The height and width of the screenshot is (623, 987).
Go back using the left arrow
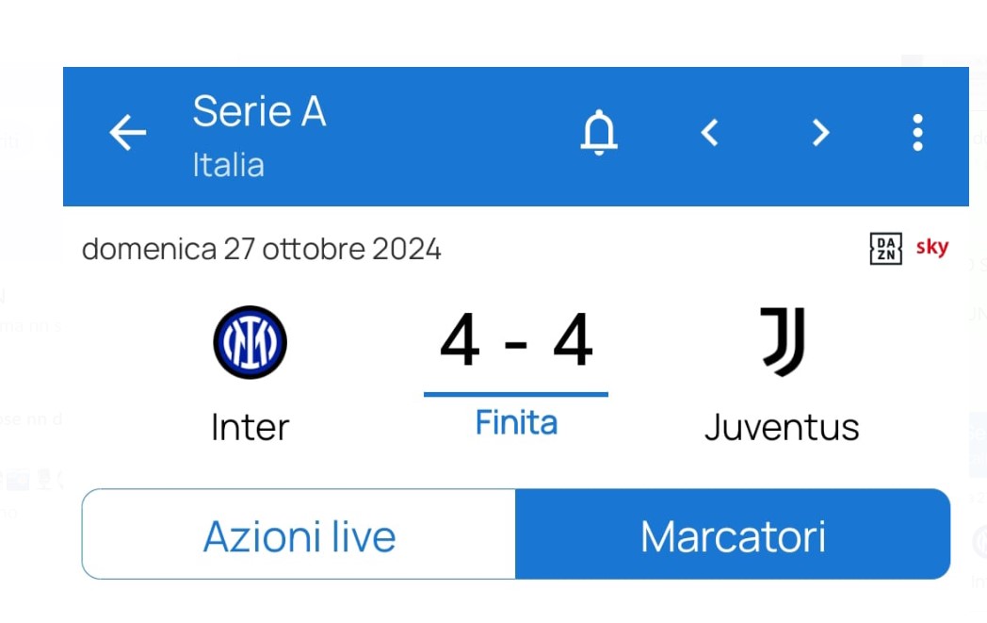click(x=128, y=133)
